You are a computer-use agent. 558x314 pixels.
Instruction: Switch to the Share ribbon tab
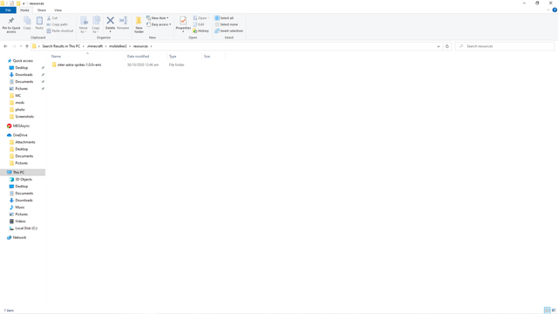click(x=42, y=10)
